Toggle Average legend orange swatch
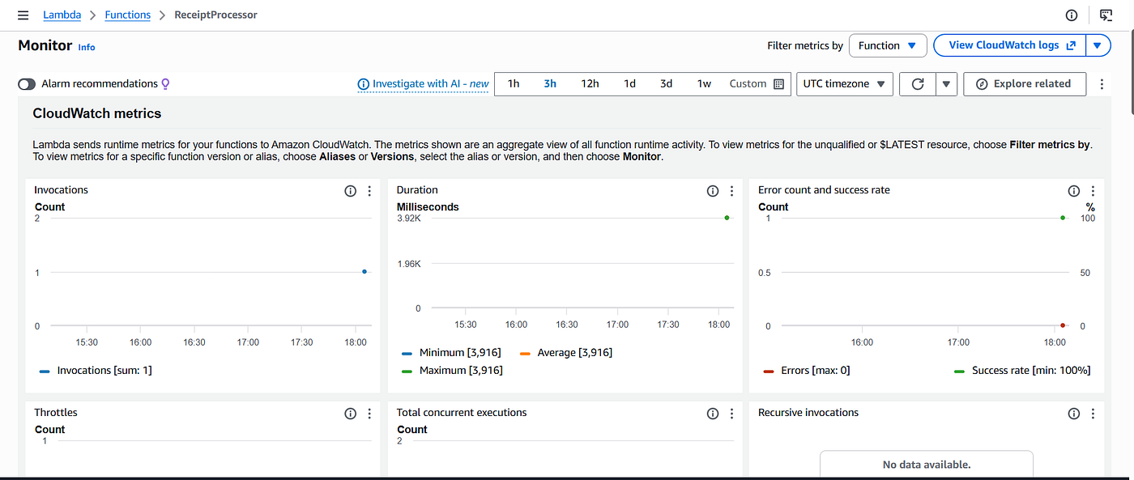 tap(523, 353)
